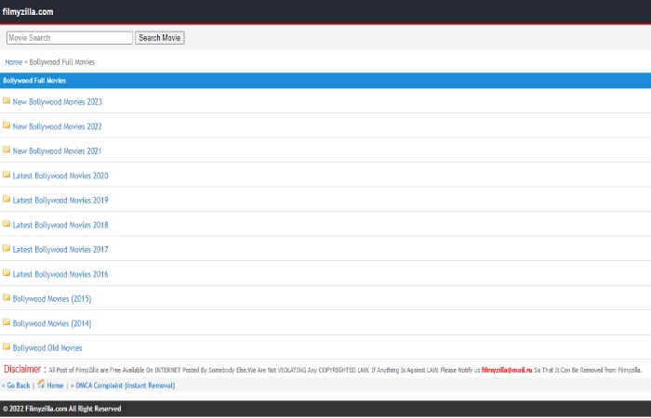Open Bollywood Movies (2014) link
This screenshot has height=418, width=651.
pyautogui.click(x=52, y=323)
